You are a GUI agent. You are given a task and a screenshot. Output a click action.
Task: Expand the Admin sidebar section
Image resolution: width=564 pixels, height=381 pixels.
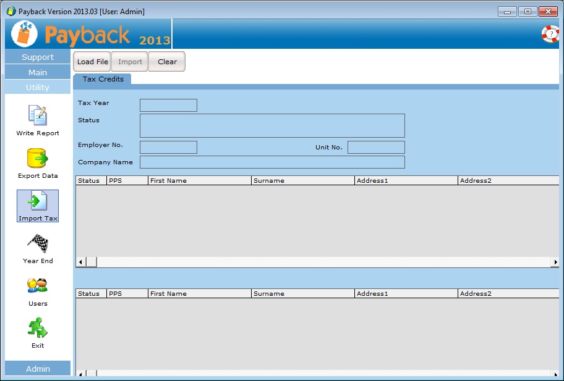point(38,369)
